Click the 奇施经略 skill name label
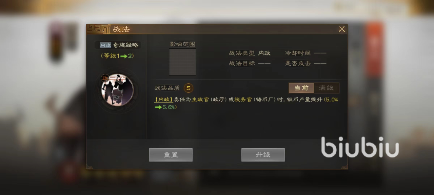The height and width of the screenshot is (195, 434). tap(126, 45)
